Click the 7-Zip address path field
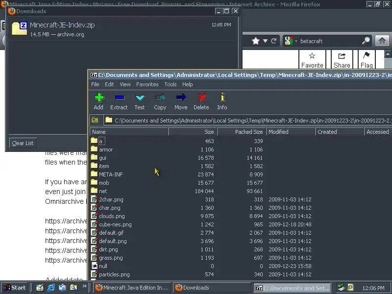The width and height of the screenshot is (392, 294). click(x=247, y=120)
